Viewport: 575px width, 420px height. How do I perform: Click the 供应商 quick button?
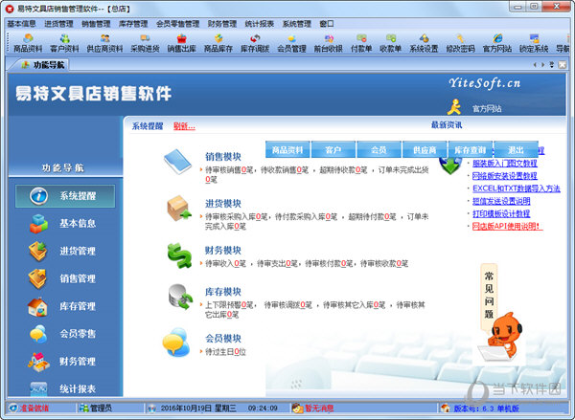tap(425, 150)
